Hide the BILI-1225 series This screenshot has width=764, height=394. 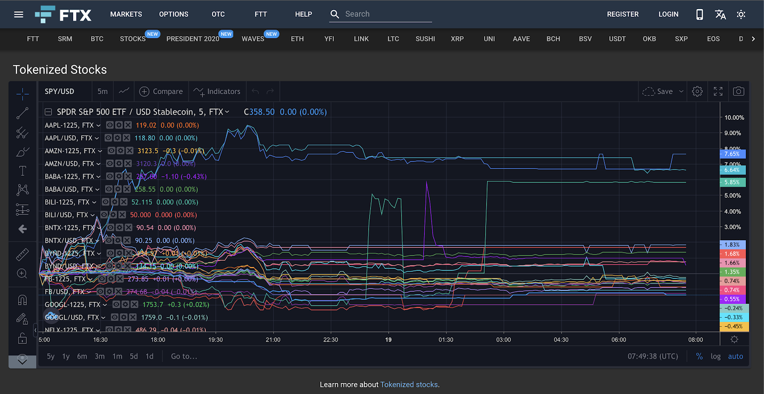[106, 202]
